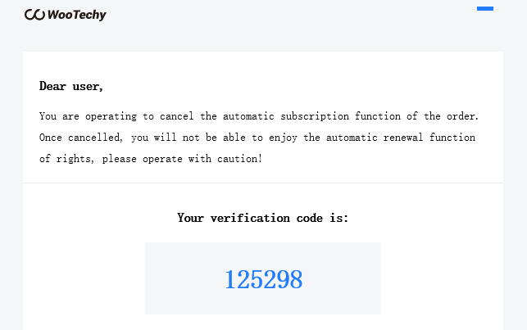Click grey code box right of 125298
The image size is (527, 330).
[344, 279]
